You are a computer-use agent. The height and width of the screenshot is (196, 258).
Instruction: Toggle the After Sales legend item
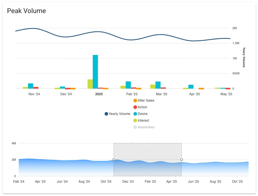coord(146,100)
